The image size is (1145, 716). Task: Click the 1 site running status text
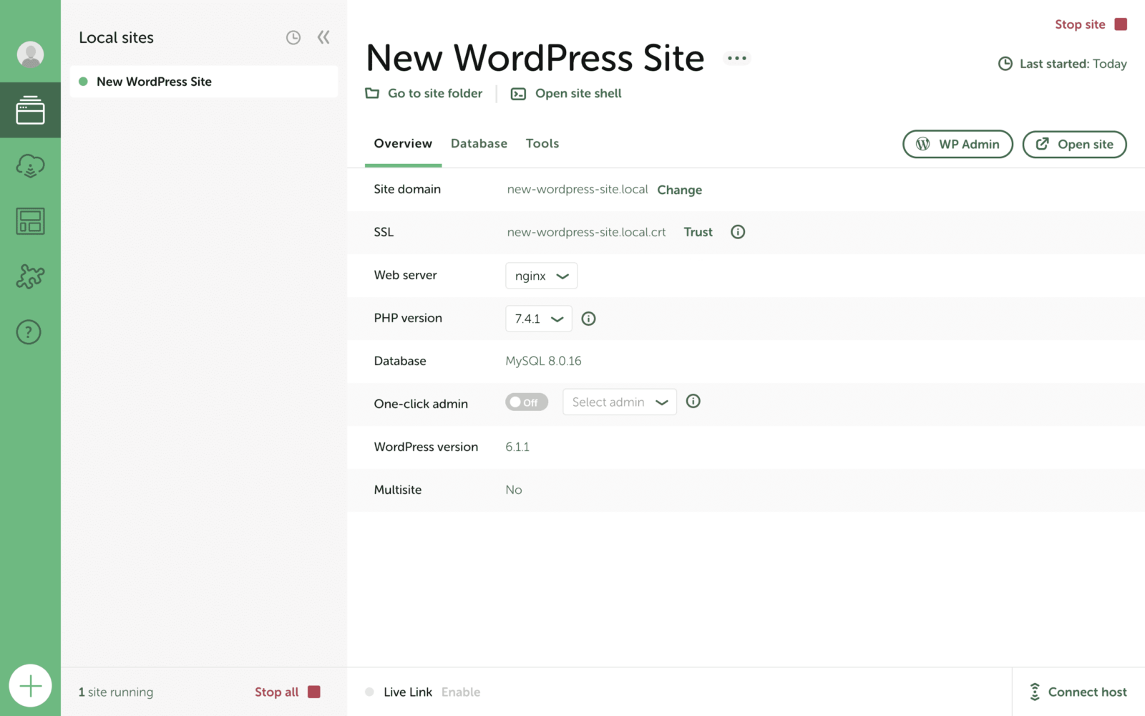point(116,692)
